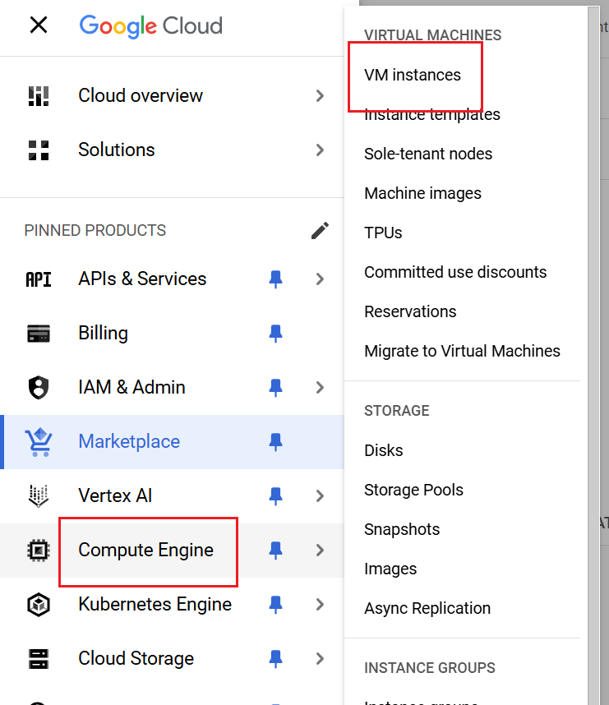Viewport: 609px width, 705px height.
Task: Select Billing menu item
Action: 172,334
